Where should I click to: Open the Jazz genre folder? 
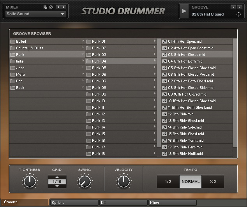click(47, 68)
